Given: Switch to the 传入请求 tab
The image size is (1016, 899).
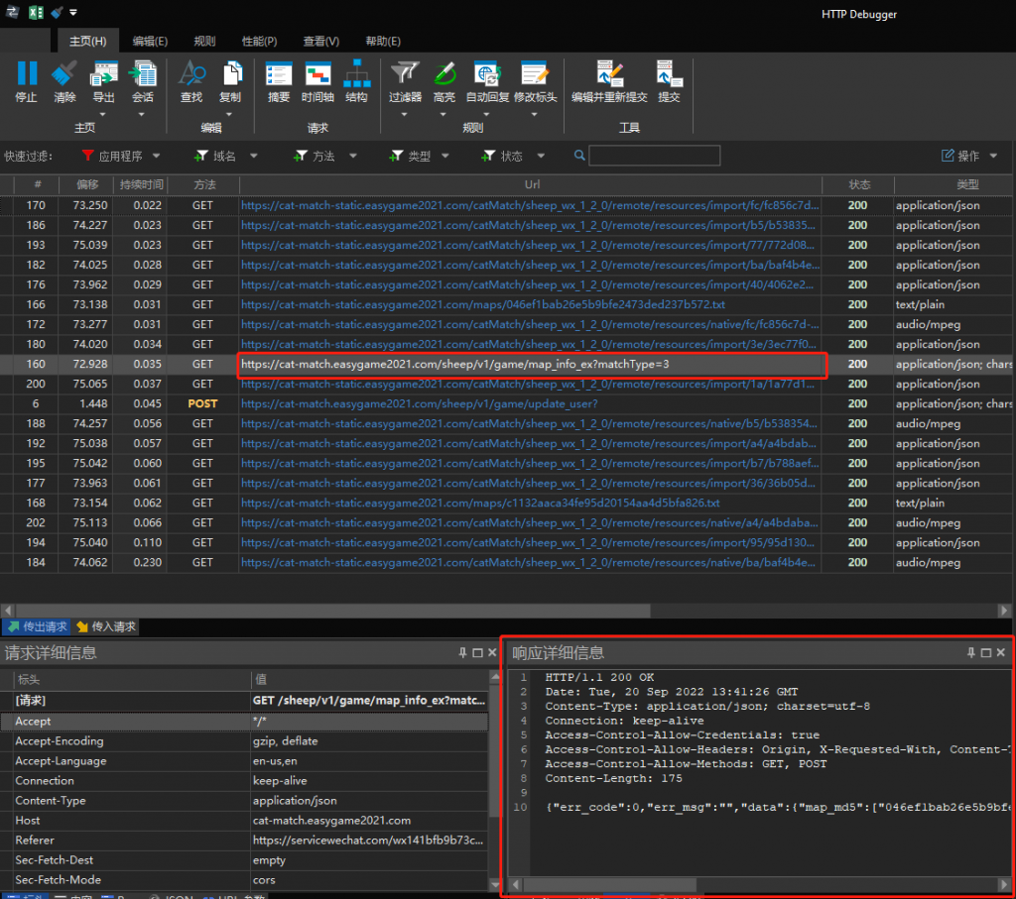Looking at the screenshot, I should point(106,626).
